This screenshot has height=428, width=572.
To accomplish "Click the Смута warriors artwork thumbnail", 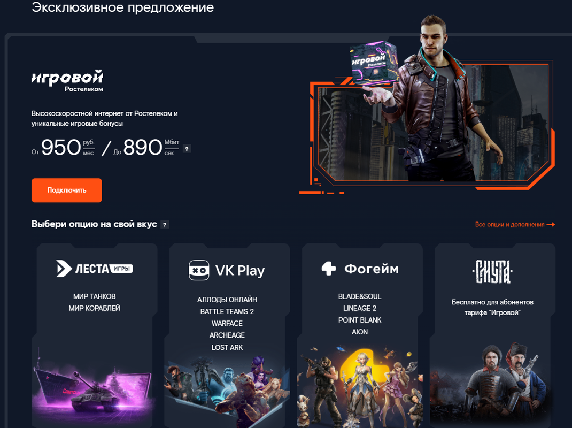I will pos(491,385).
